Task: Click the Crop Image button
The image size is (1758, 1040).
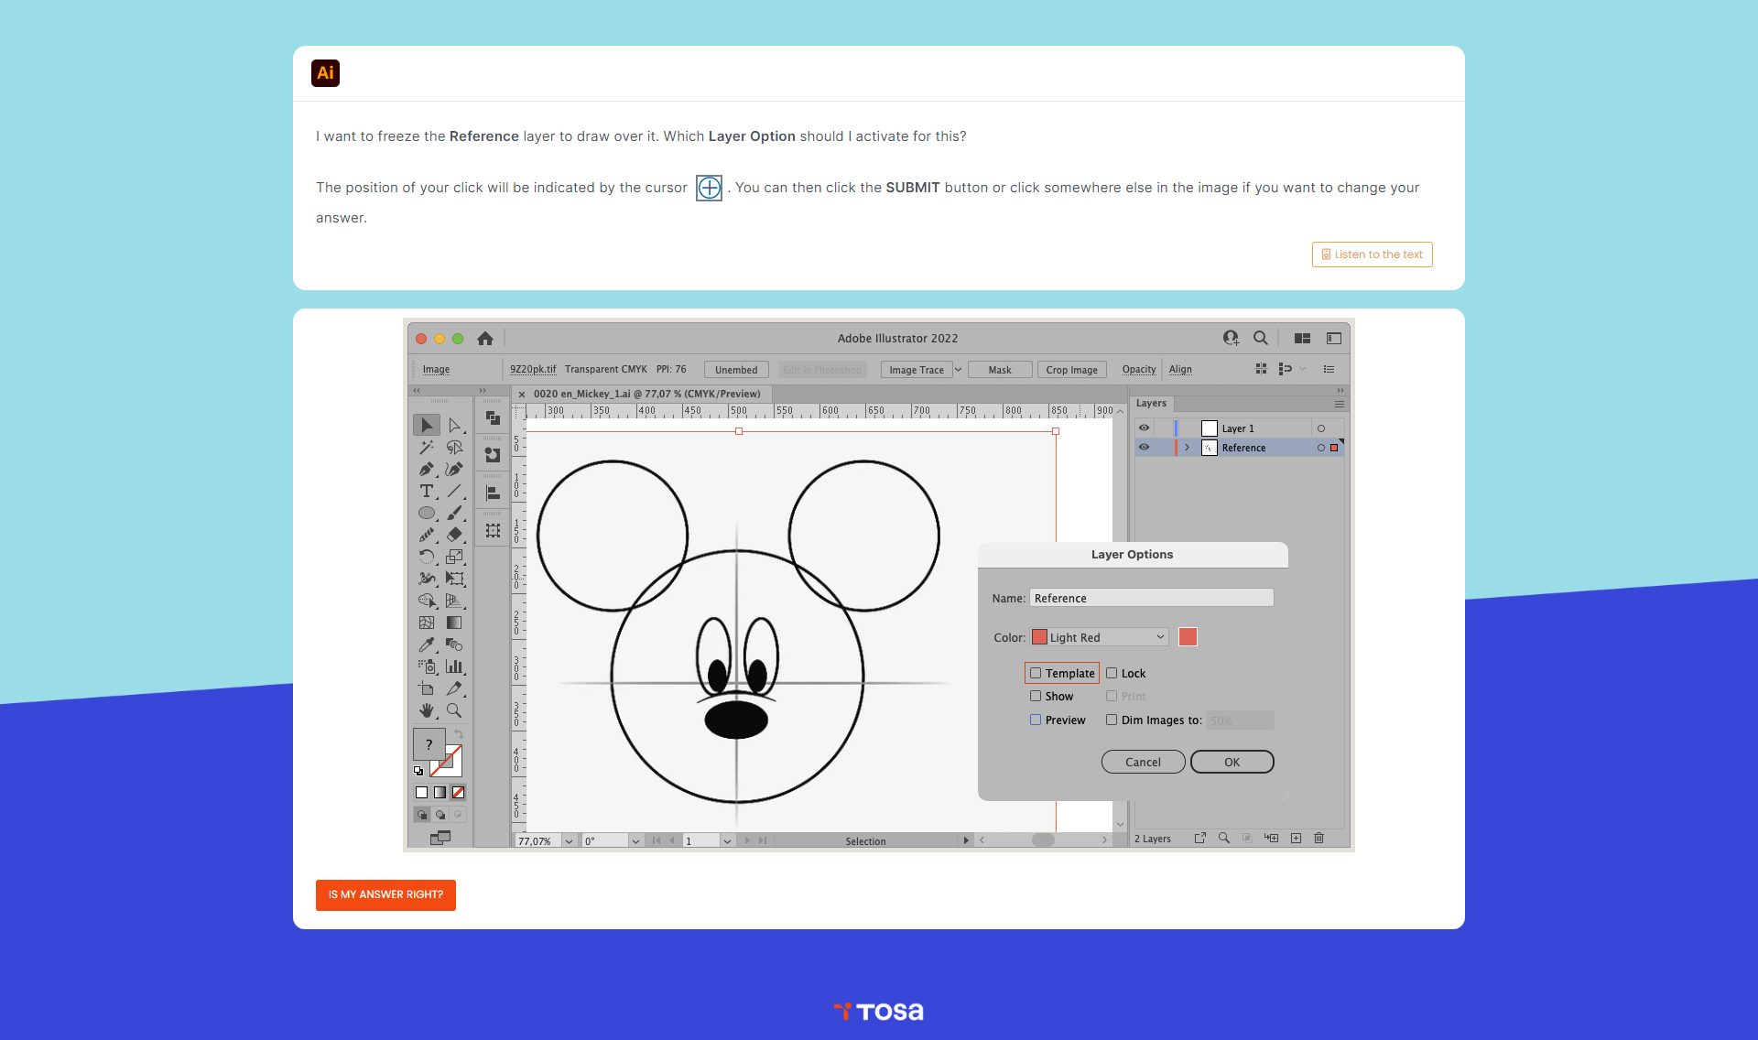Action: pos(1072,370)
